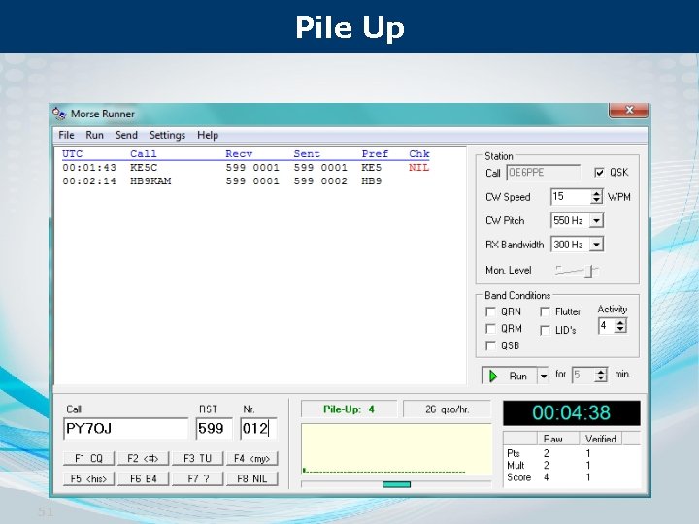Click the UTC column header

pos(72,154)
